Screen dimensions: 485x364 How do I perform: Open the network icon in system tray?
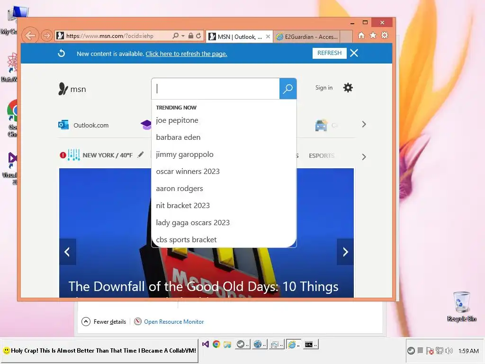(439, 351)
